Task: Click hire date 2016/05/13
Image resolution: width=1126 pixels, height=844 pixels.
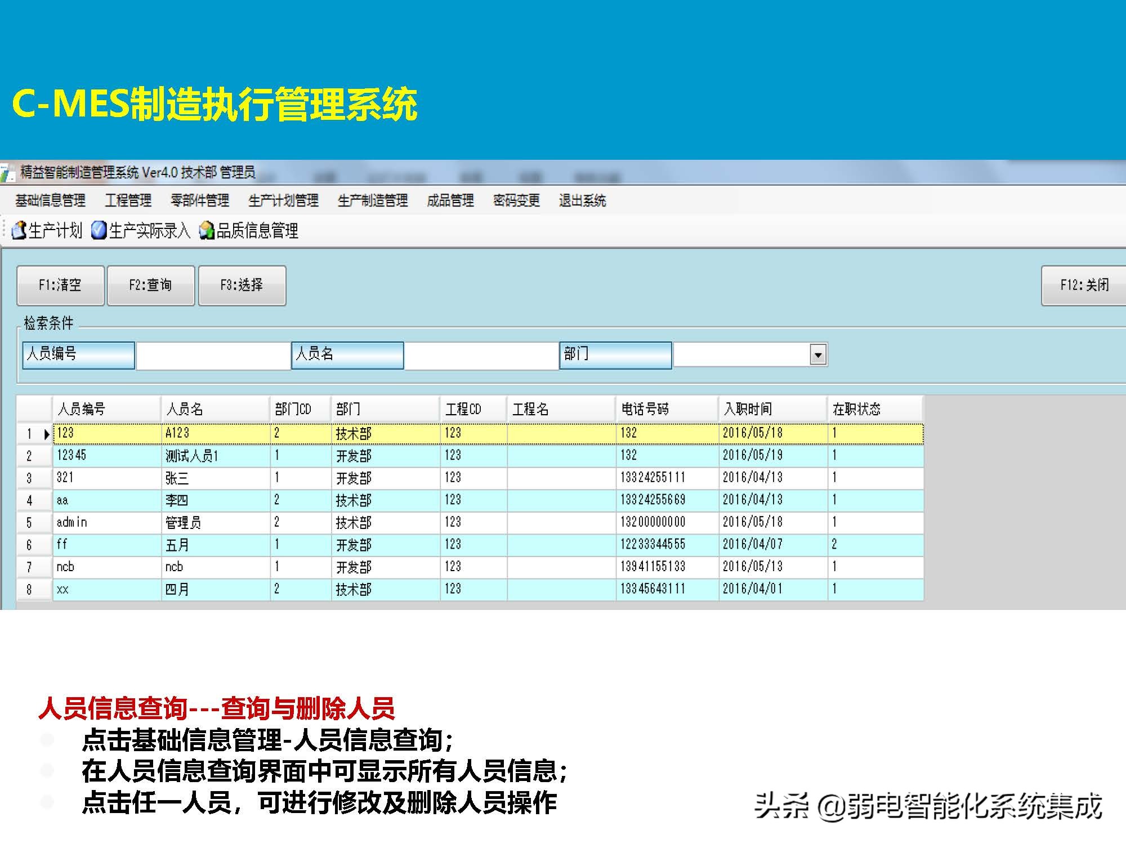Action: [773, 567]
